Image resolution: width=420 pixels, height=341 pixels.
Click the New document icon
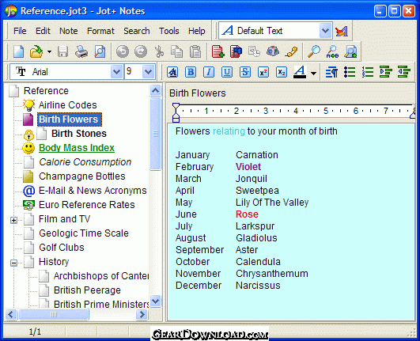click(x=18, y=51)
